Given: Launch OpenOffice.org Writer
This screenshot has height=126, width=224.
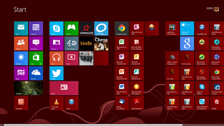Looking at the screenshot, I should click(217, 28).
